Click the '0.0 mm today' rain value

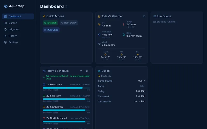click(x=134, y=36)
